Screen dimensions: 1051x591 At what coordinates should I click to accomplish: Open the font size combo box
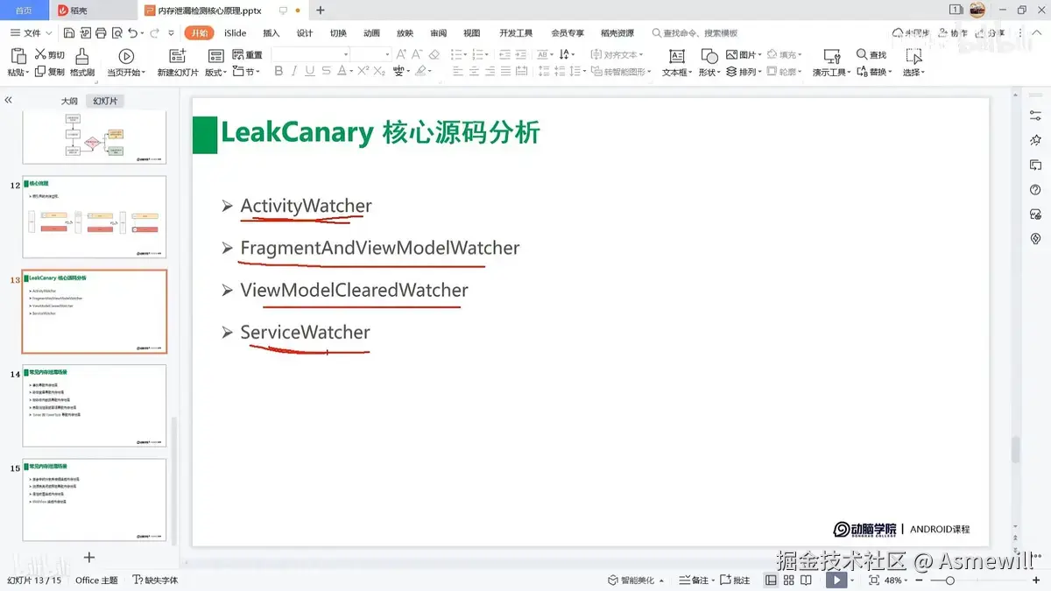(x=371, y=54)
